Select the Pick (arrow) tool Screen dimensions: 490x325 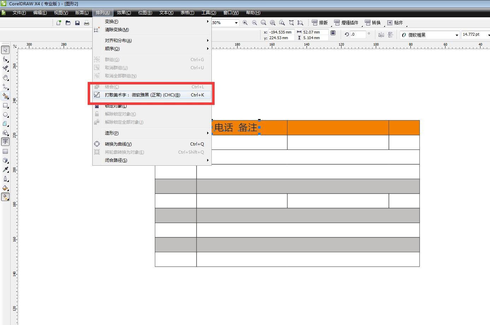5,50
